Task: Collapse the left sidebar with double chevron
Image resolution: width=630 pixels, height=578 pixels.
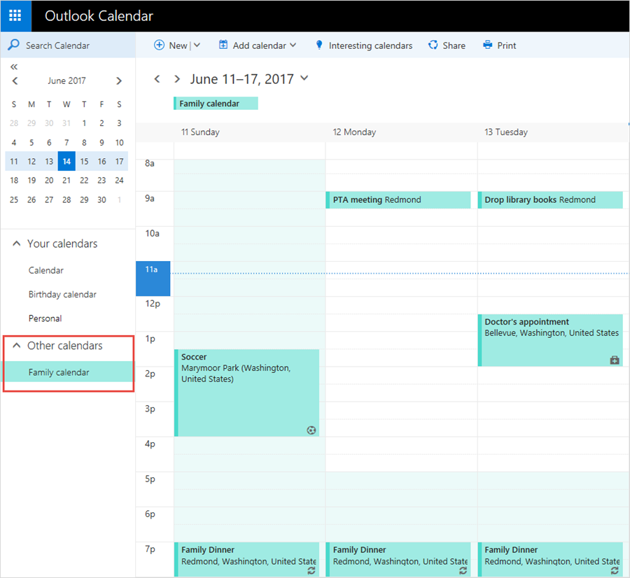Action: tap(14, 66)
